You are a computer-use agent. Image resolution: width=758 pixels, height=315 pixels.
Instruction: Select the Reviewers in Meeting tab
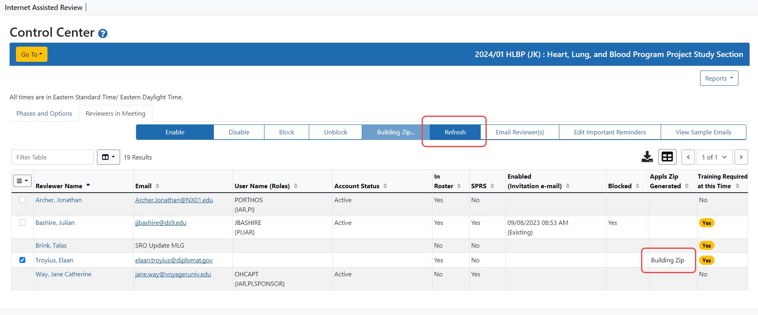(x=115, y=114)
